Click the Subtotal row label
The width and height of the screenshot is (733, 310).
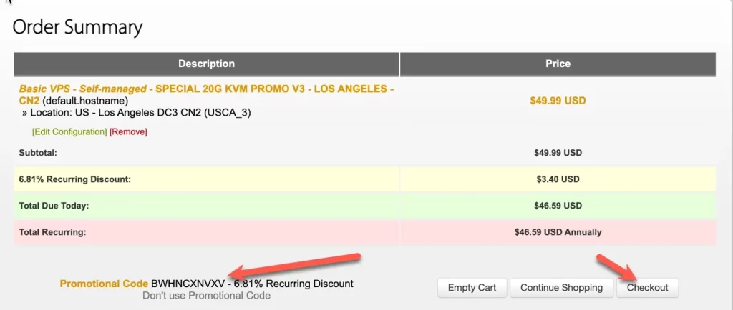[38, 152]
